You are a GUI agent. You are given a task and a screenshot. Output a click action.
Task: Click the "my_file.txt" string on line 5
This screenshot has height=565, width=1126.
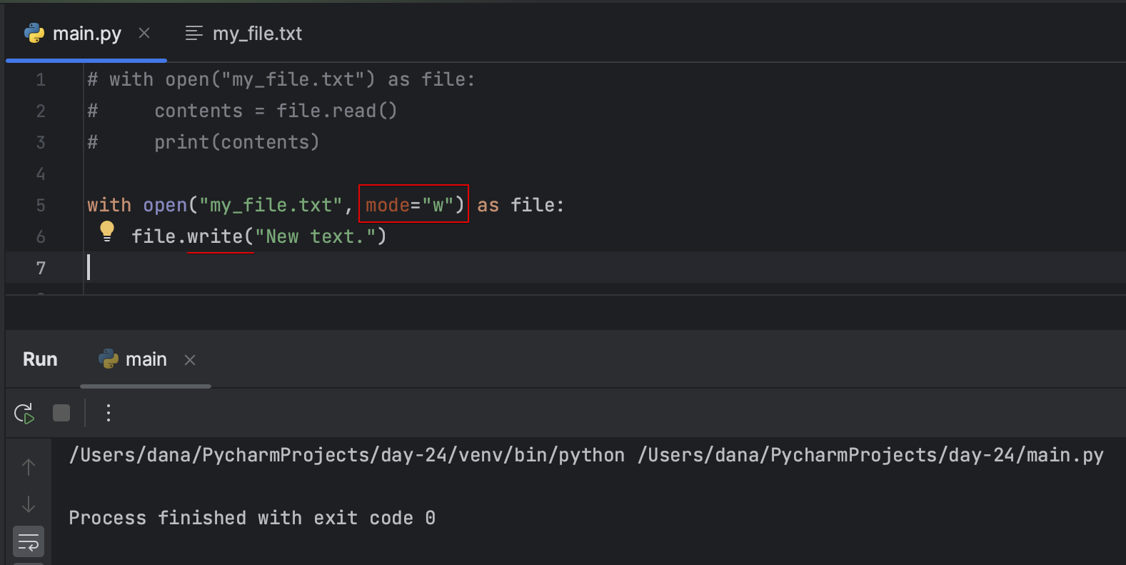tap(271, 205)
